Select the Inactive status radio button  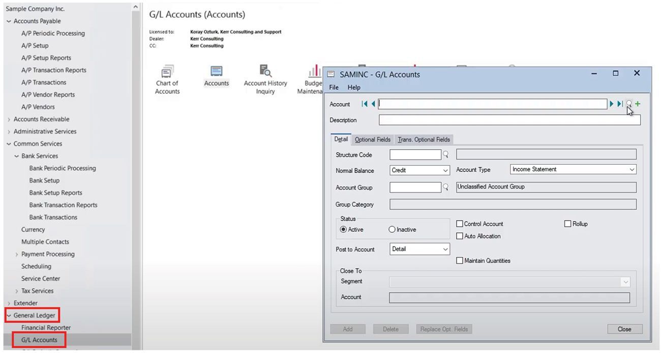tap(392, 229)
